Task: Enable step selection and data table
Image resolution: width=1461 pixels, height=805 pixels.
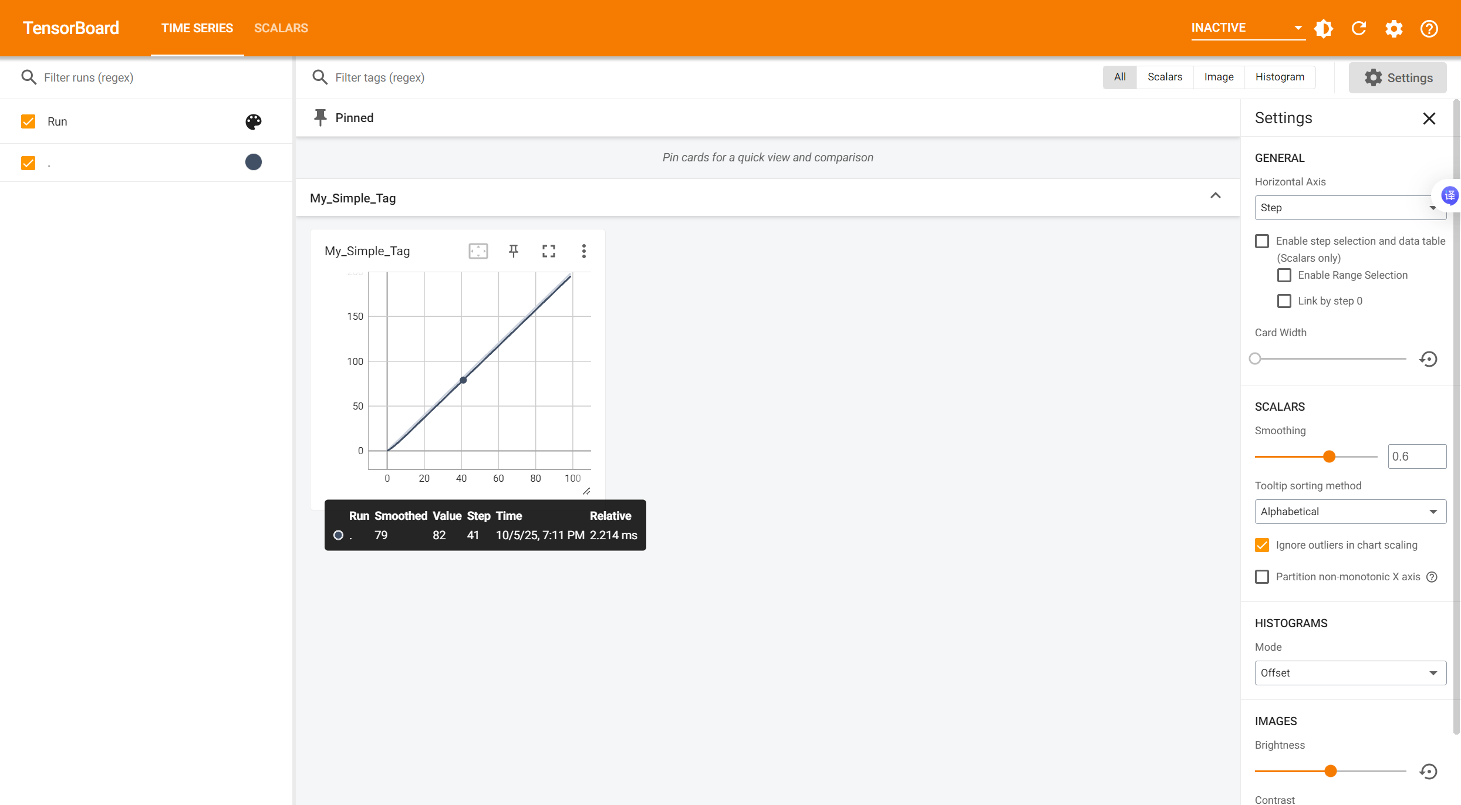Action: [1262, 241]
